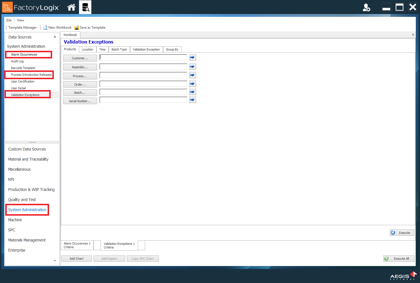Open the View menu

(20, 20)
